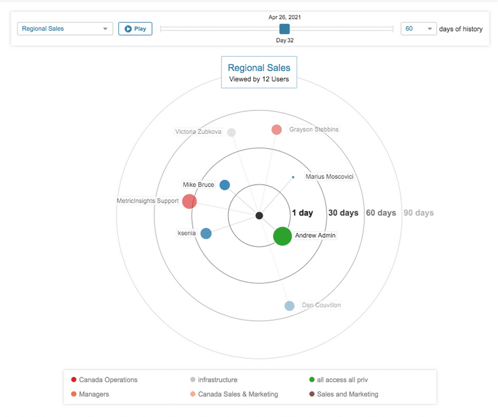Screen dimensions: 498x417
Task: Toggle the Canada Operations legend item
Action: (104, 380)
